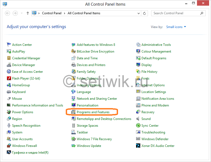Viewport: 211px width, 162px height.
Task: Click the Device Manager icon
Action: [9, 65]
